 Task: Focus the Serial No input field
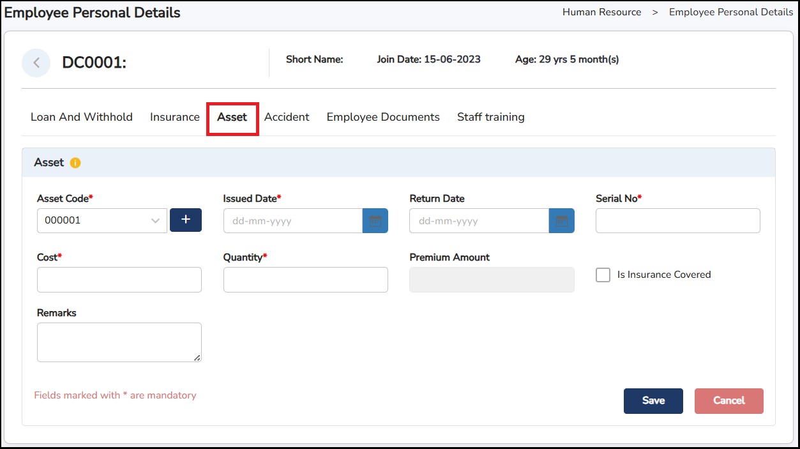(x=677, y=221)
